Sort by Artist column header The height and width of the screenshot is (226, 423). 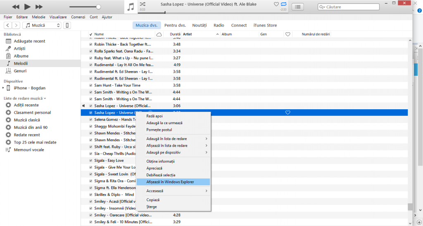coord(201,34)
